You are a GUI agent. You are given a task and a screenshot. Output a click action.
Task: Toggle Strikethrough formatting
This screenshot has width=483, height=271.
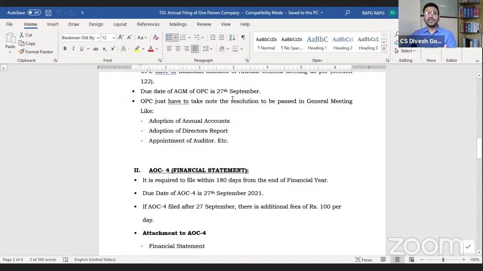95,49
